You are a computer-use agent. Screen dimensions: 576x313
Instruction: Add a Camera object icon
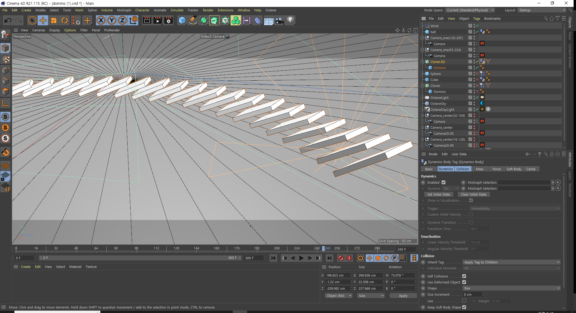[279, 20]
